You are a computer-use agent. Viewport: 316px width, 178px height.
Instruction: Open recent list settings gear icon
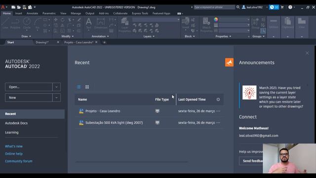click(218, 99)
